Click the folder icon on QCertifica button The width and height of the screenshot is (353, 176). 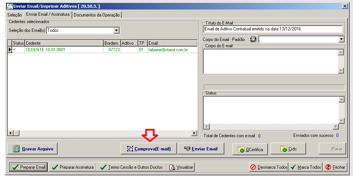click(x=241, y=150)
